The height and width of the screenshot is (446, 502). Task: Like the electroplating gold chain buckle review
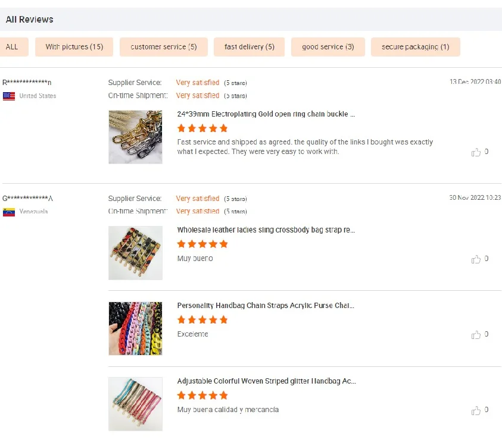pos(476,152)
